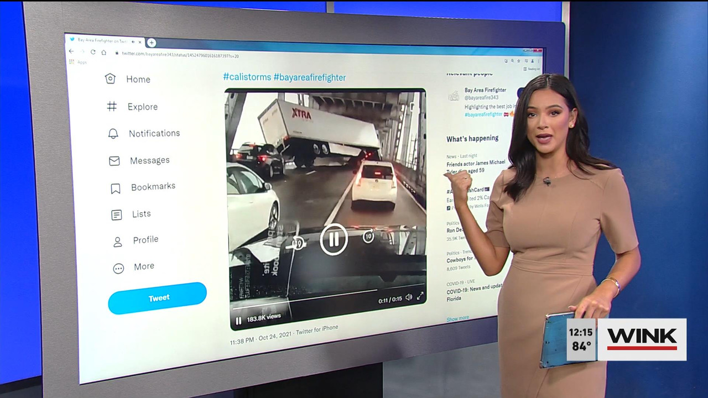
Task: Skip video forward ten seconds
Action: pos(368,237)
